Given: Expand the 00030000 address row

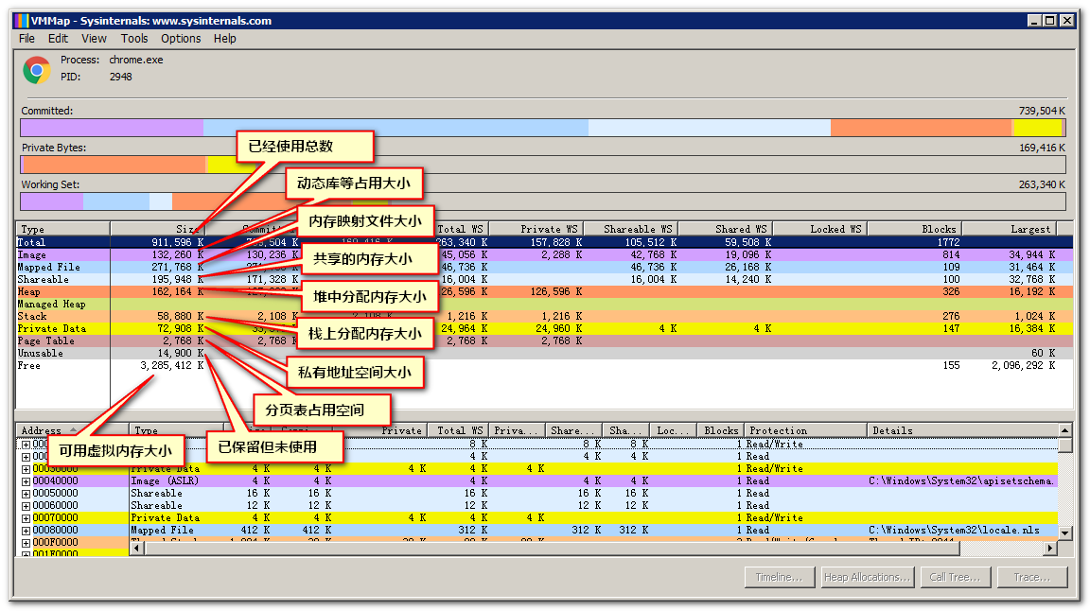Looking at the screenshot, I should 26,469.
